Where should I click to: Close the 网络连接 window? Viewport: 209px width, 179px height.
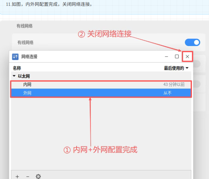pyautogui.click(x=187, y=57)
